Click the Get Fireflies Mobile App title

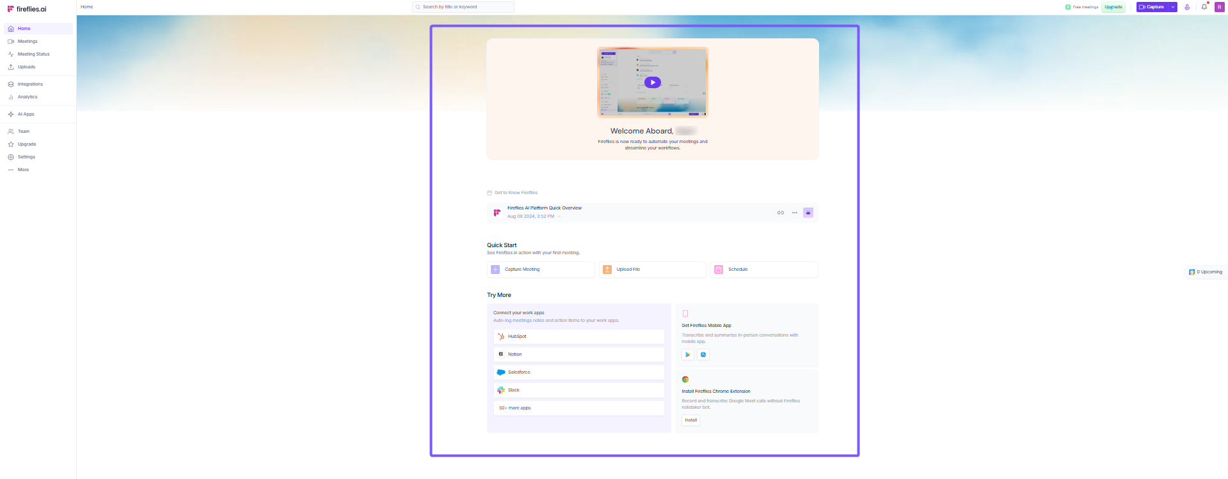[x=706, y=326]
